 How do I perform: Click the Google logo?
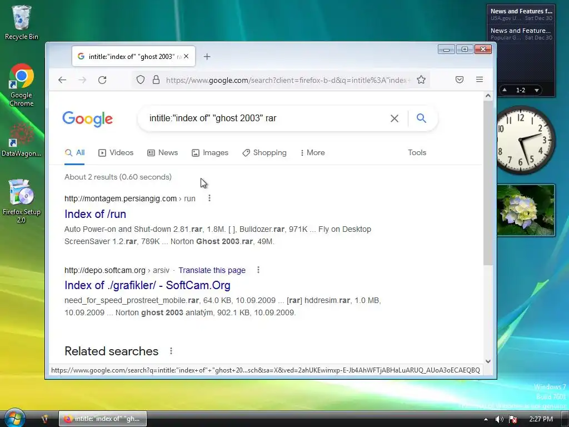click(88, 119)
